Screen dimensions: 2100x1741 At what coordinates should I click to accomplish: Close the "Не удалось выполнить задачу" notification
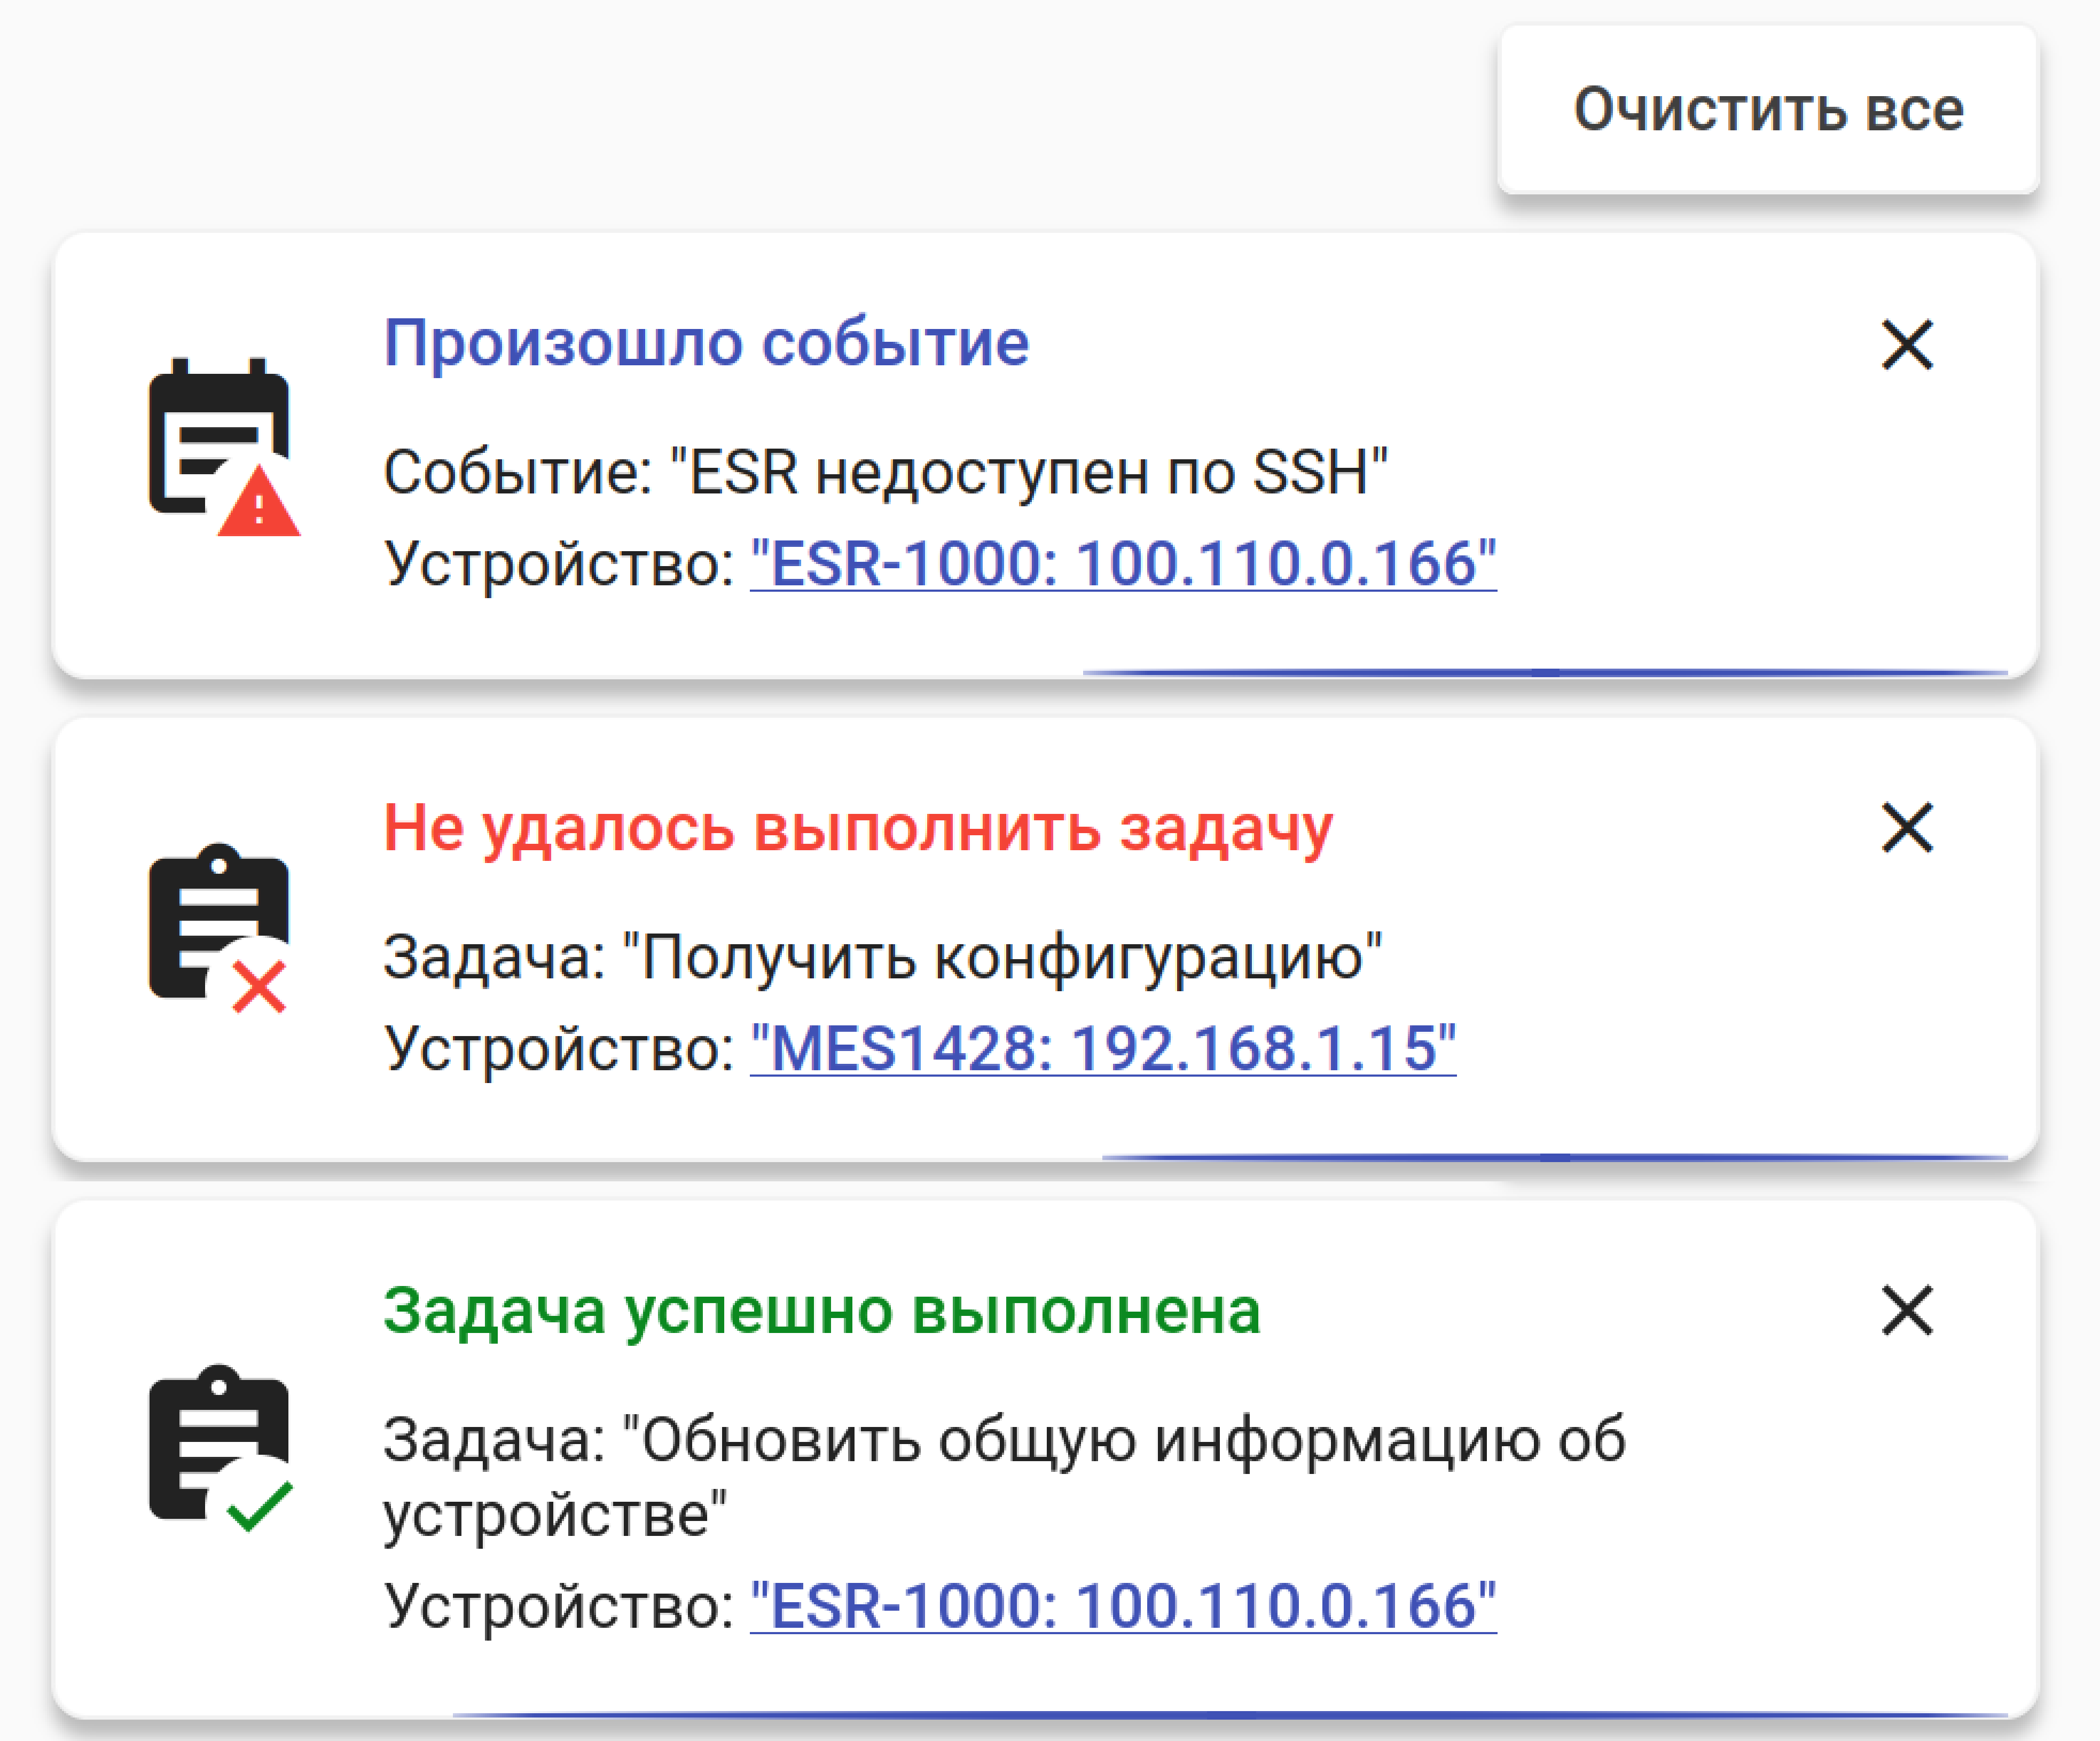coord(1906,828)
